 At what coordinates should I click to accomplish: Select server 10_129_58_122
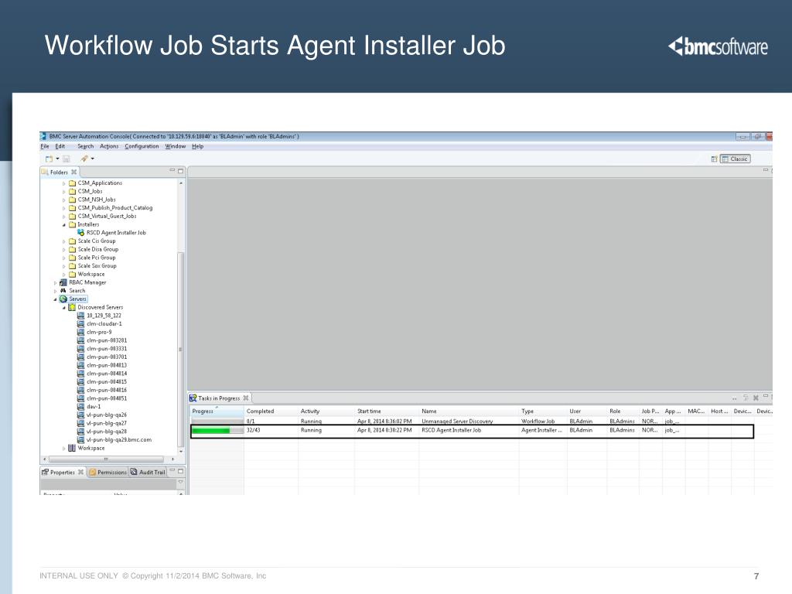(104, 316)
